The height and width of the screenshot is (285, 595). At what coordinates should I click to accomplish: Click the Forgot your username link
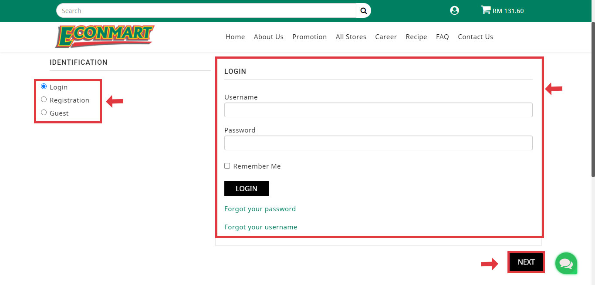260,227
